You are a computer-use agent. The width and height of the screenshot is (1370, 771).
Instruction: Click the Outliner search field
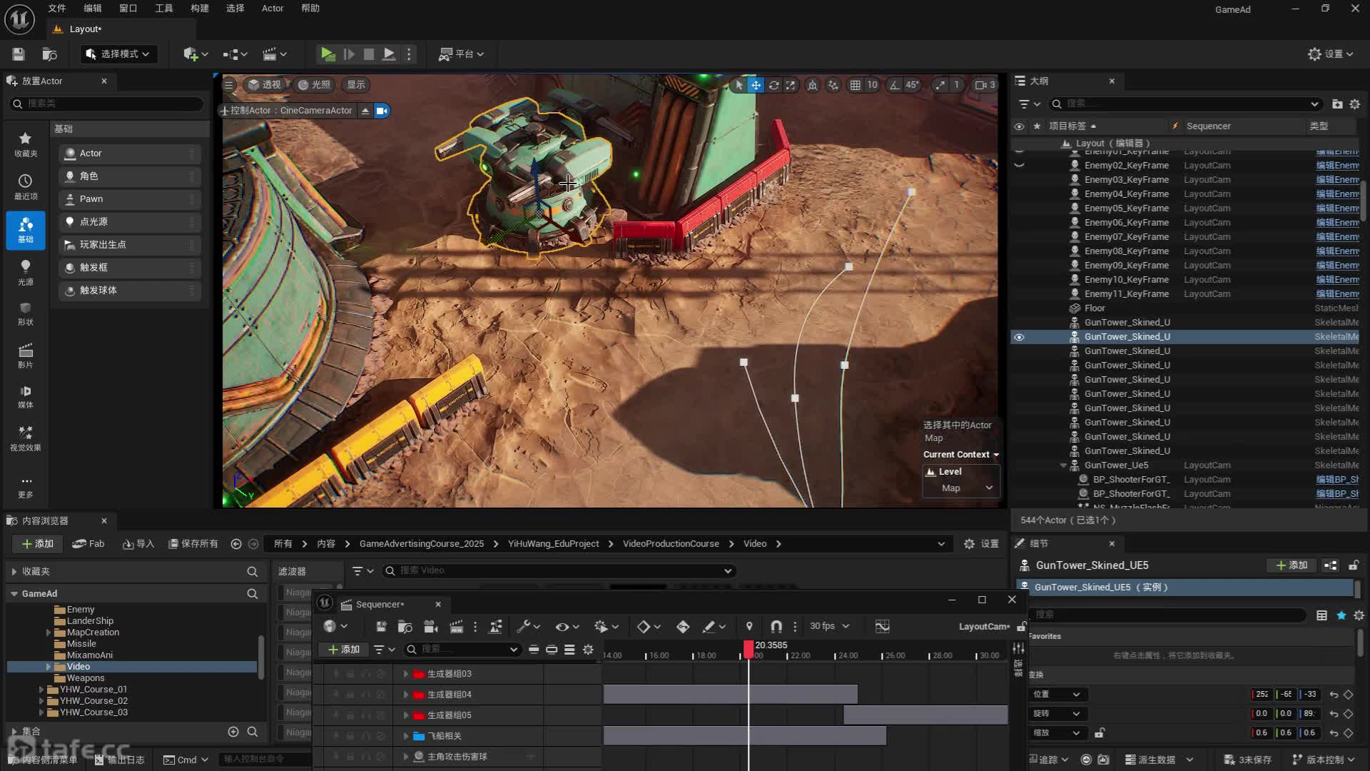point(1184,104)
